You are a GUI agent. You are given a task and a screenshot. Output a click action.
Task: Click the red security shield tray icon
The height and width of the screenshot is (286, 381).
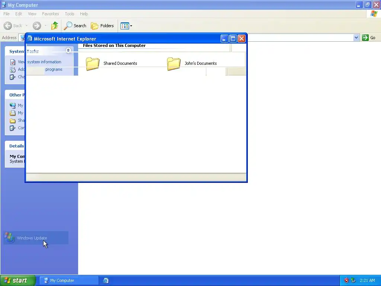pos(346,280)
